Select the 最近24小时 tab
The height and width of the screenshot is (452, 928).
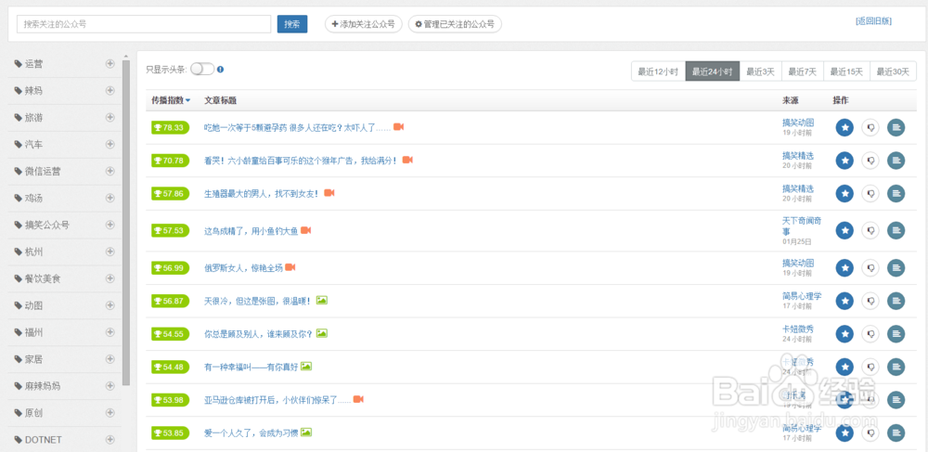pos(712,71)
